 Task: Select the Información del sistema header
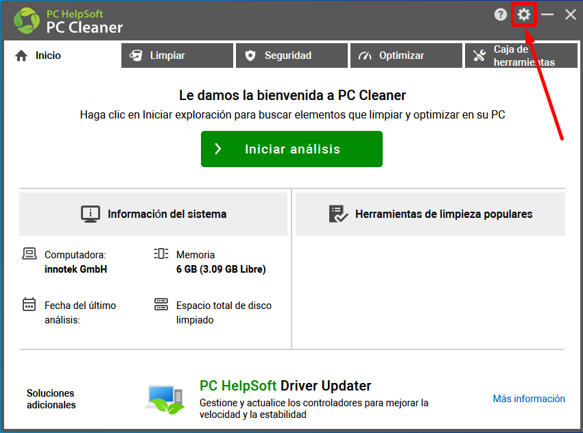pos(153,214)
